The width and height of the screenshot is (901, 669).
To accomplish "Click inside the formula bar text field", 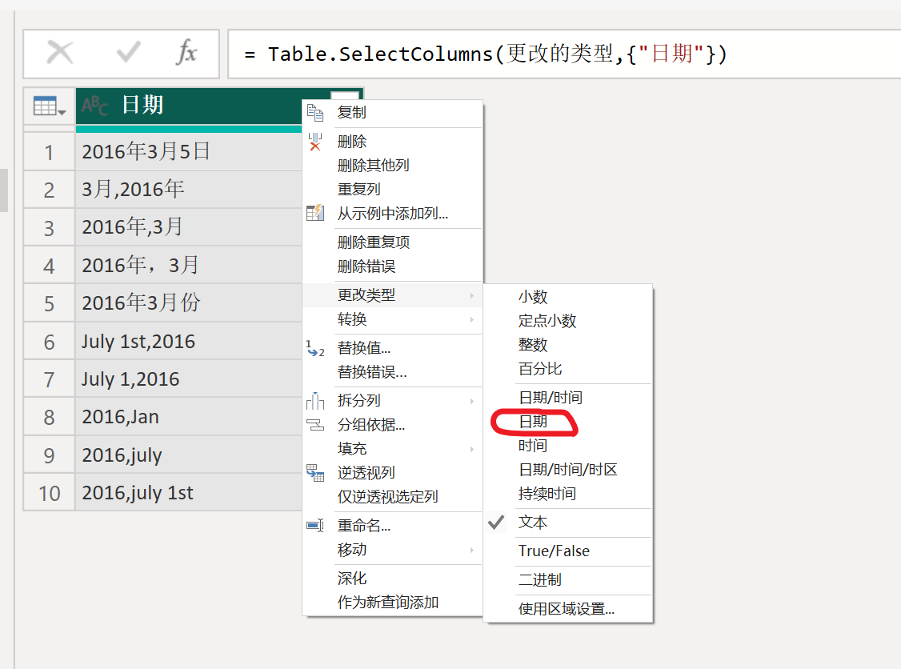I will pyautogui.click(x=560, y=54).
